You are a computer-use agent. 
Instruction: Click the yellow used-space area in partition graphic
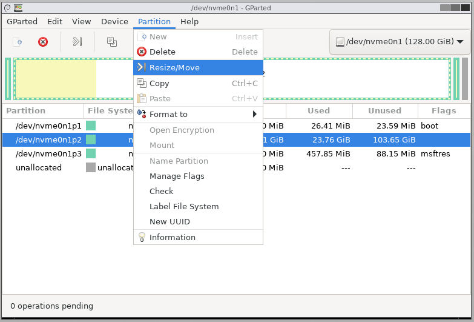click(x=56, y=79)
